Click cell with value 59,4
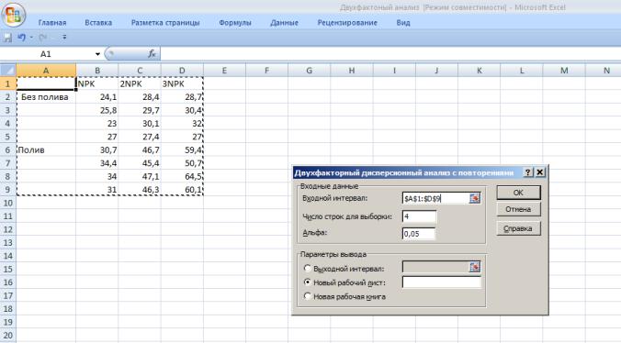 [182, 149]
